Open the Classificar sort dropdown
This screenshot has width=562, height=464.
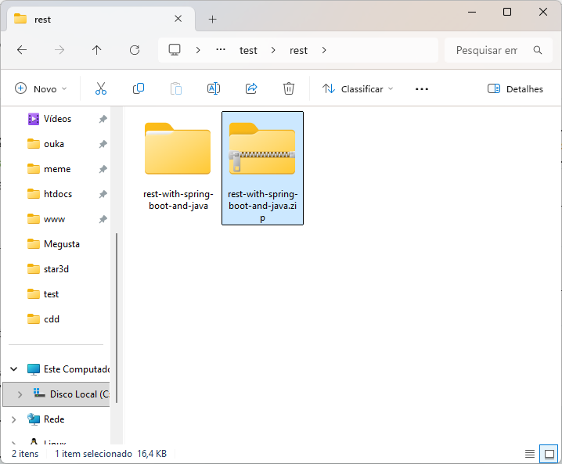click(358, 89)
